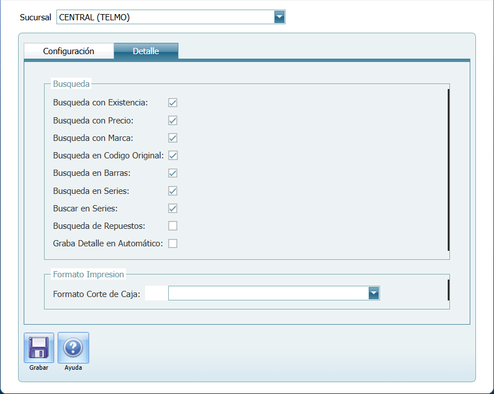This screenshot has width=494, height=394.
Task: Enable Graba Detalle en Automático
Action: point(173,244)
